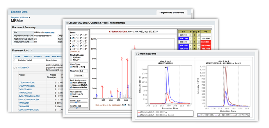
Task: Switch to Targeted MS Dashboard tab
Action: coord(172,13)
